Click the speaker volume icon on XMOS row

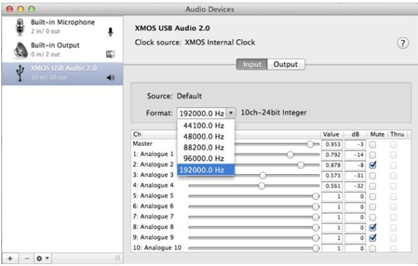click(x=110, y=77)
